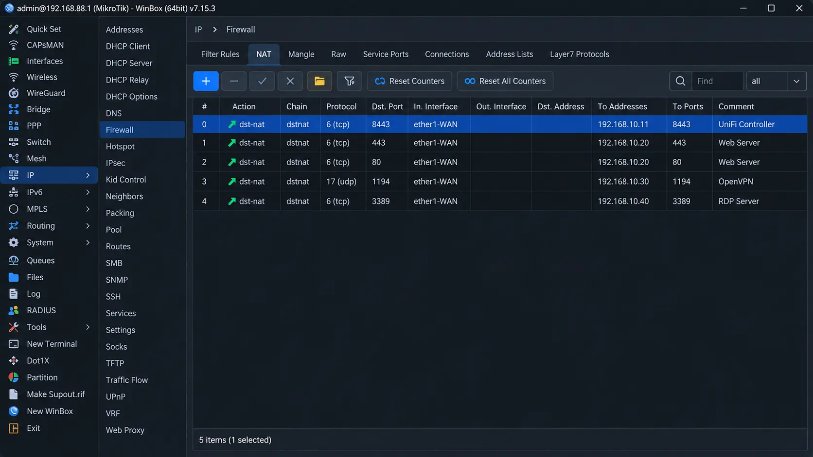Click in the Find search field

[x=718, y=81]
